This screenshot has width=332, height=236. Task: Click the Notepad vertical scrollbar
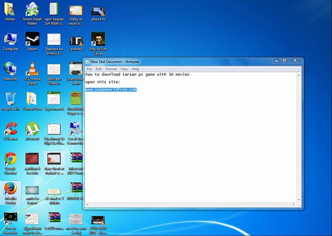(x=299, y=138)
